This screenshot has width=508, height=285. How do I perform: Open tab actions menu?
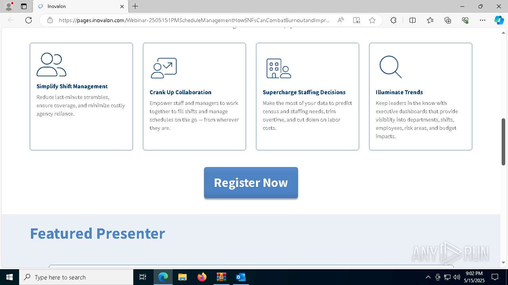tap(24, 6)
